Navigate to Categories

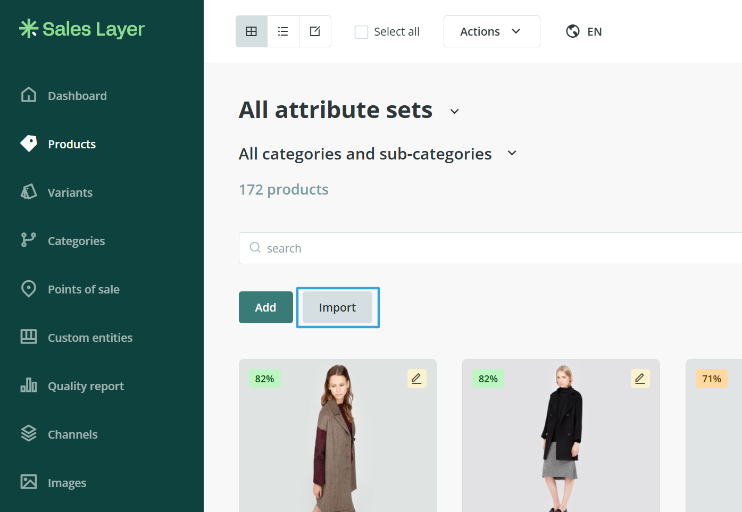click(x=77, y=241)
